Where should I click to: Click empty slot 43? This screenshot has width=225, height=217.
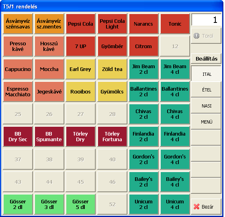coord(18,182)
